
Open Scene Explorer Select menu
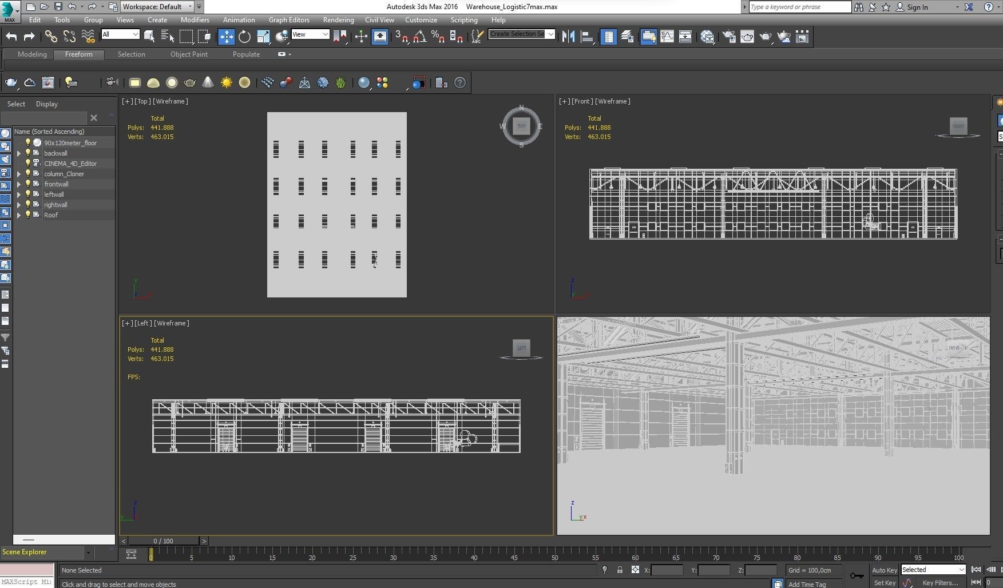click(x=16, y=104)
